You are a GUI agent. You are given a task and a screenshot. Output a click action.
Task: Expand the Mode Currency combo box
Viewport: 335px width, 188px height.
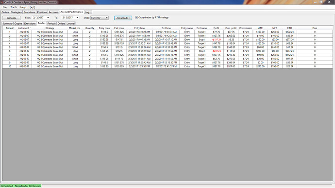pyautogui.click(x=100, y=18)
